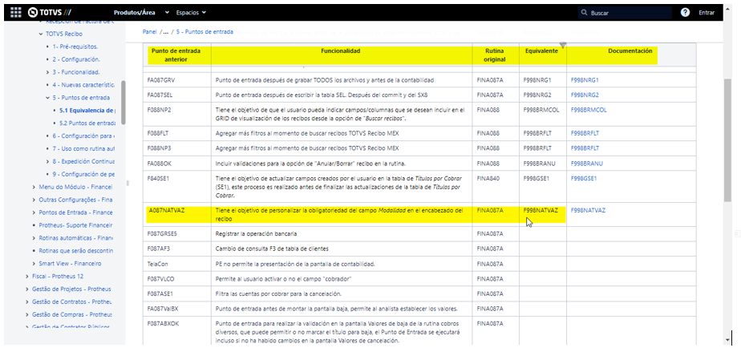Viewport: 741px width, 364px height.
Task: Click the Rutina original column header
Action: [496, 55]
